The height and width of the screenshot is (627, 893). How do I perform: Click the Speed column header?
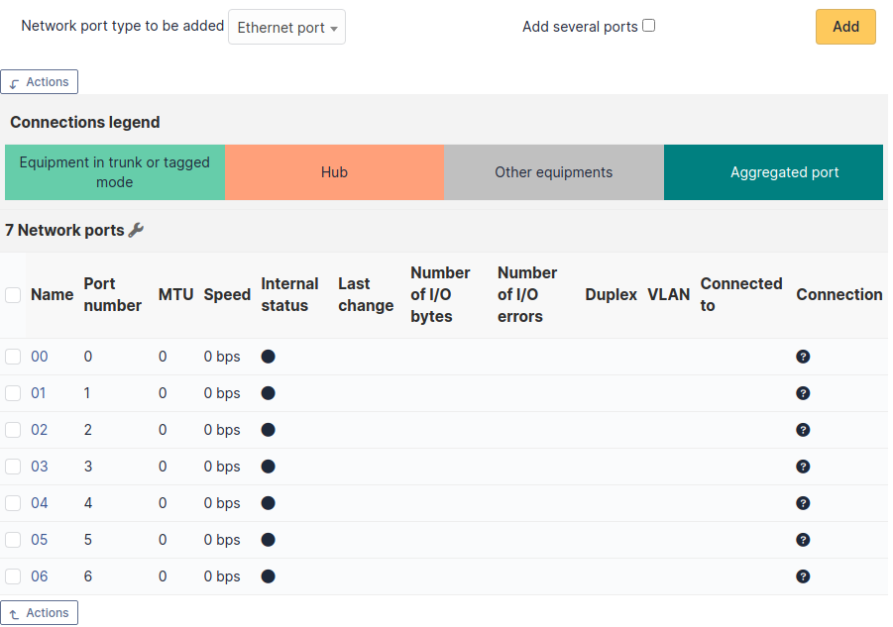coord(227,295)
